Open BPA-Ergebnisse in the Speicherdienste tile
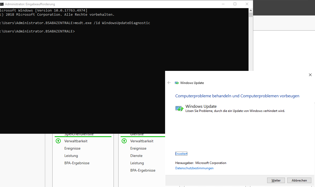 coord(77,163)
